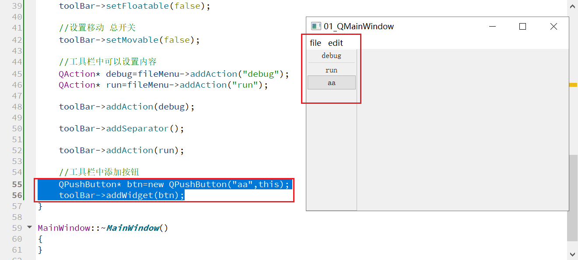Image resolution: width=578 pixels, height=260 pixels.
Task: Click the fold chevron beside MainWindow destructor
Action: point(29,227)
